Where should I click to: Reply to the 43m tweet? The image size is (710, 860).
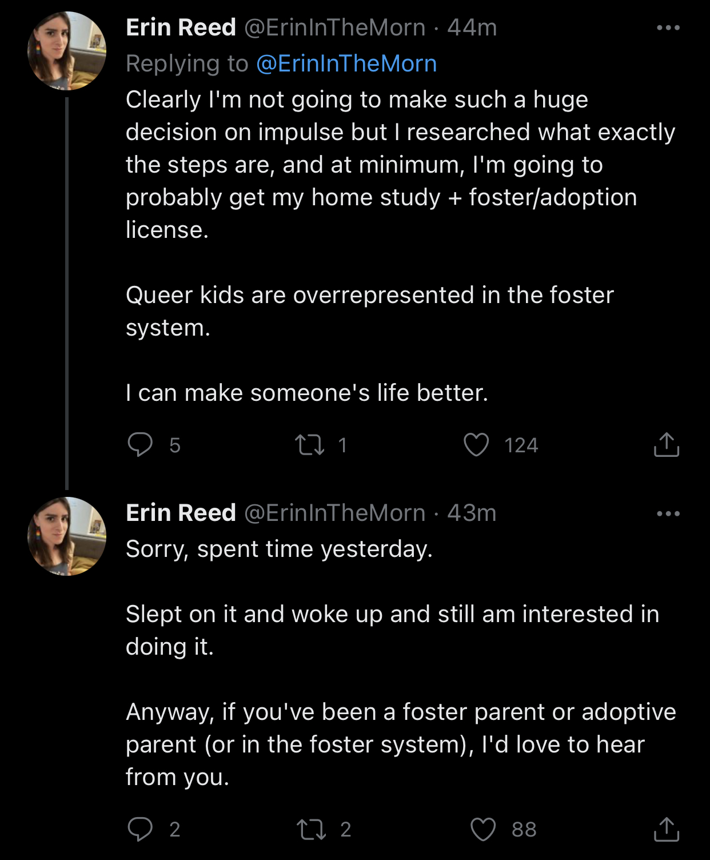pos(140,829)
